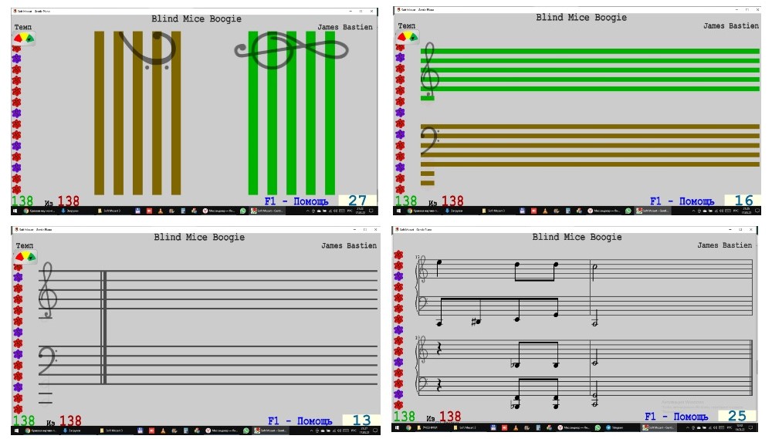This screenshot has height=439, width=772.
Task: Click the counter value 13
Action: 361,420
